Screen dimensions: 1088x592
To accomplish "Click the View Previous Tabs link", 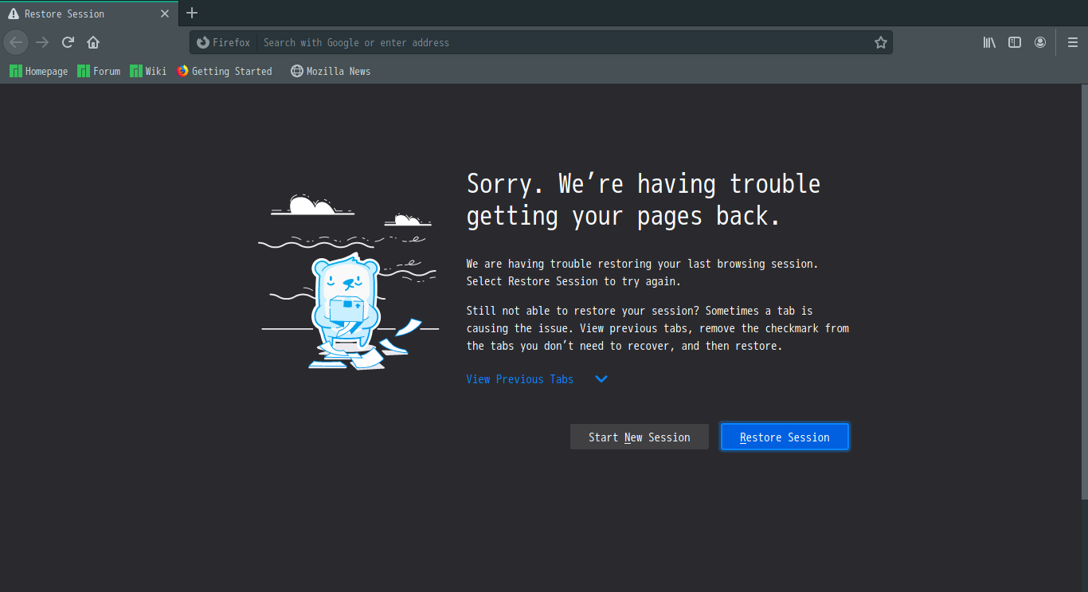I will coord(520,379).
